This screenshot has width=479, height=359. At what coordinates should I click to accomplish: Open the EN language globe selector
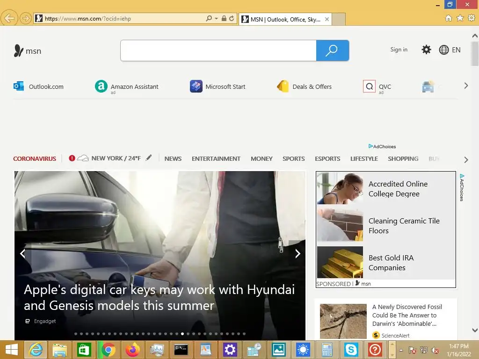point(450,50)
